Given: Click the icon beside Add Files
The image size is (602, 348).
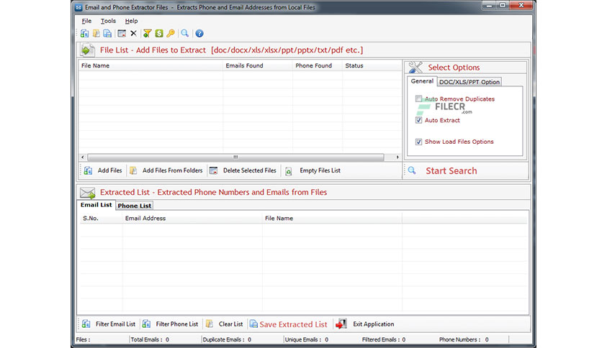Looking at the screenshot, I should 88,170.
